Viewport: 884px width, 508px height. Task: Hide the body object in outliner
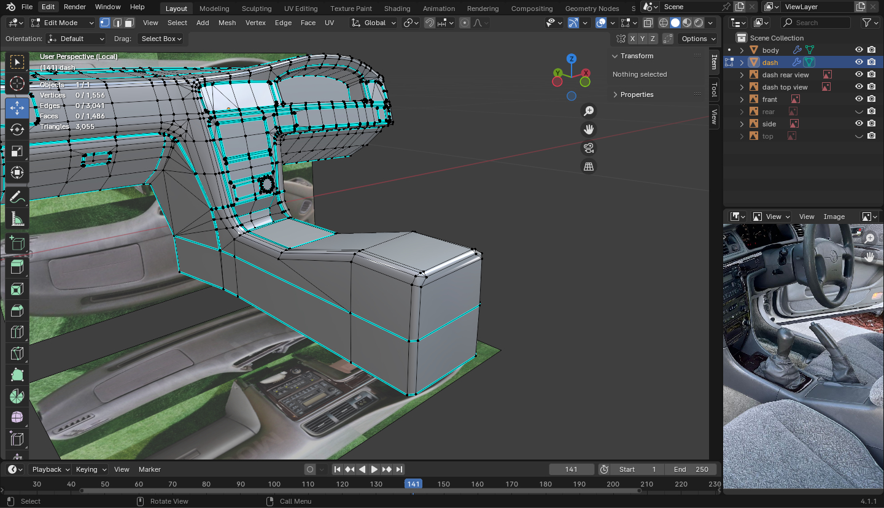pyautogui.click(x=859, y=50)
